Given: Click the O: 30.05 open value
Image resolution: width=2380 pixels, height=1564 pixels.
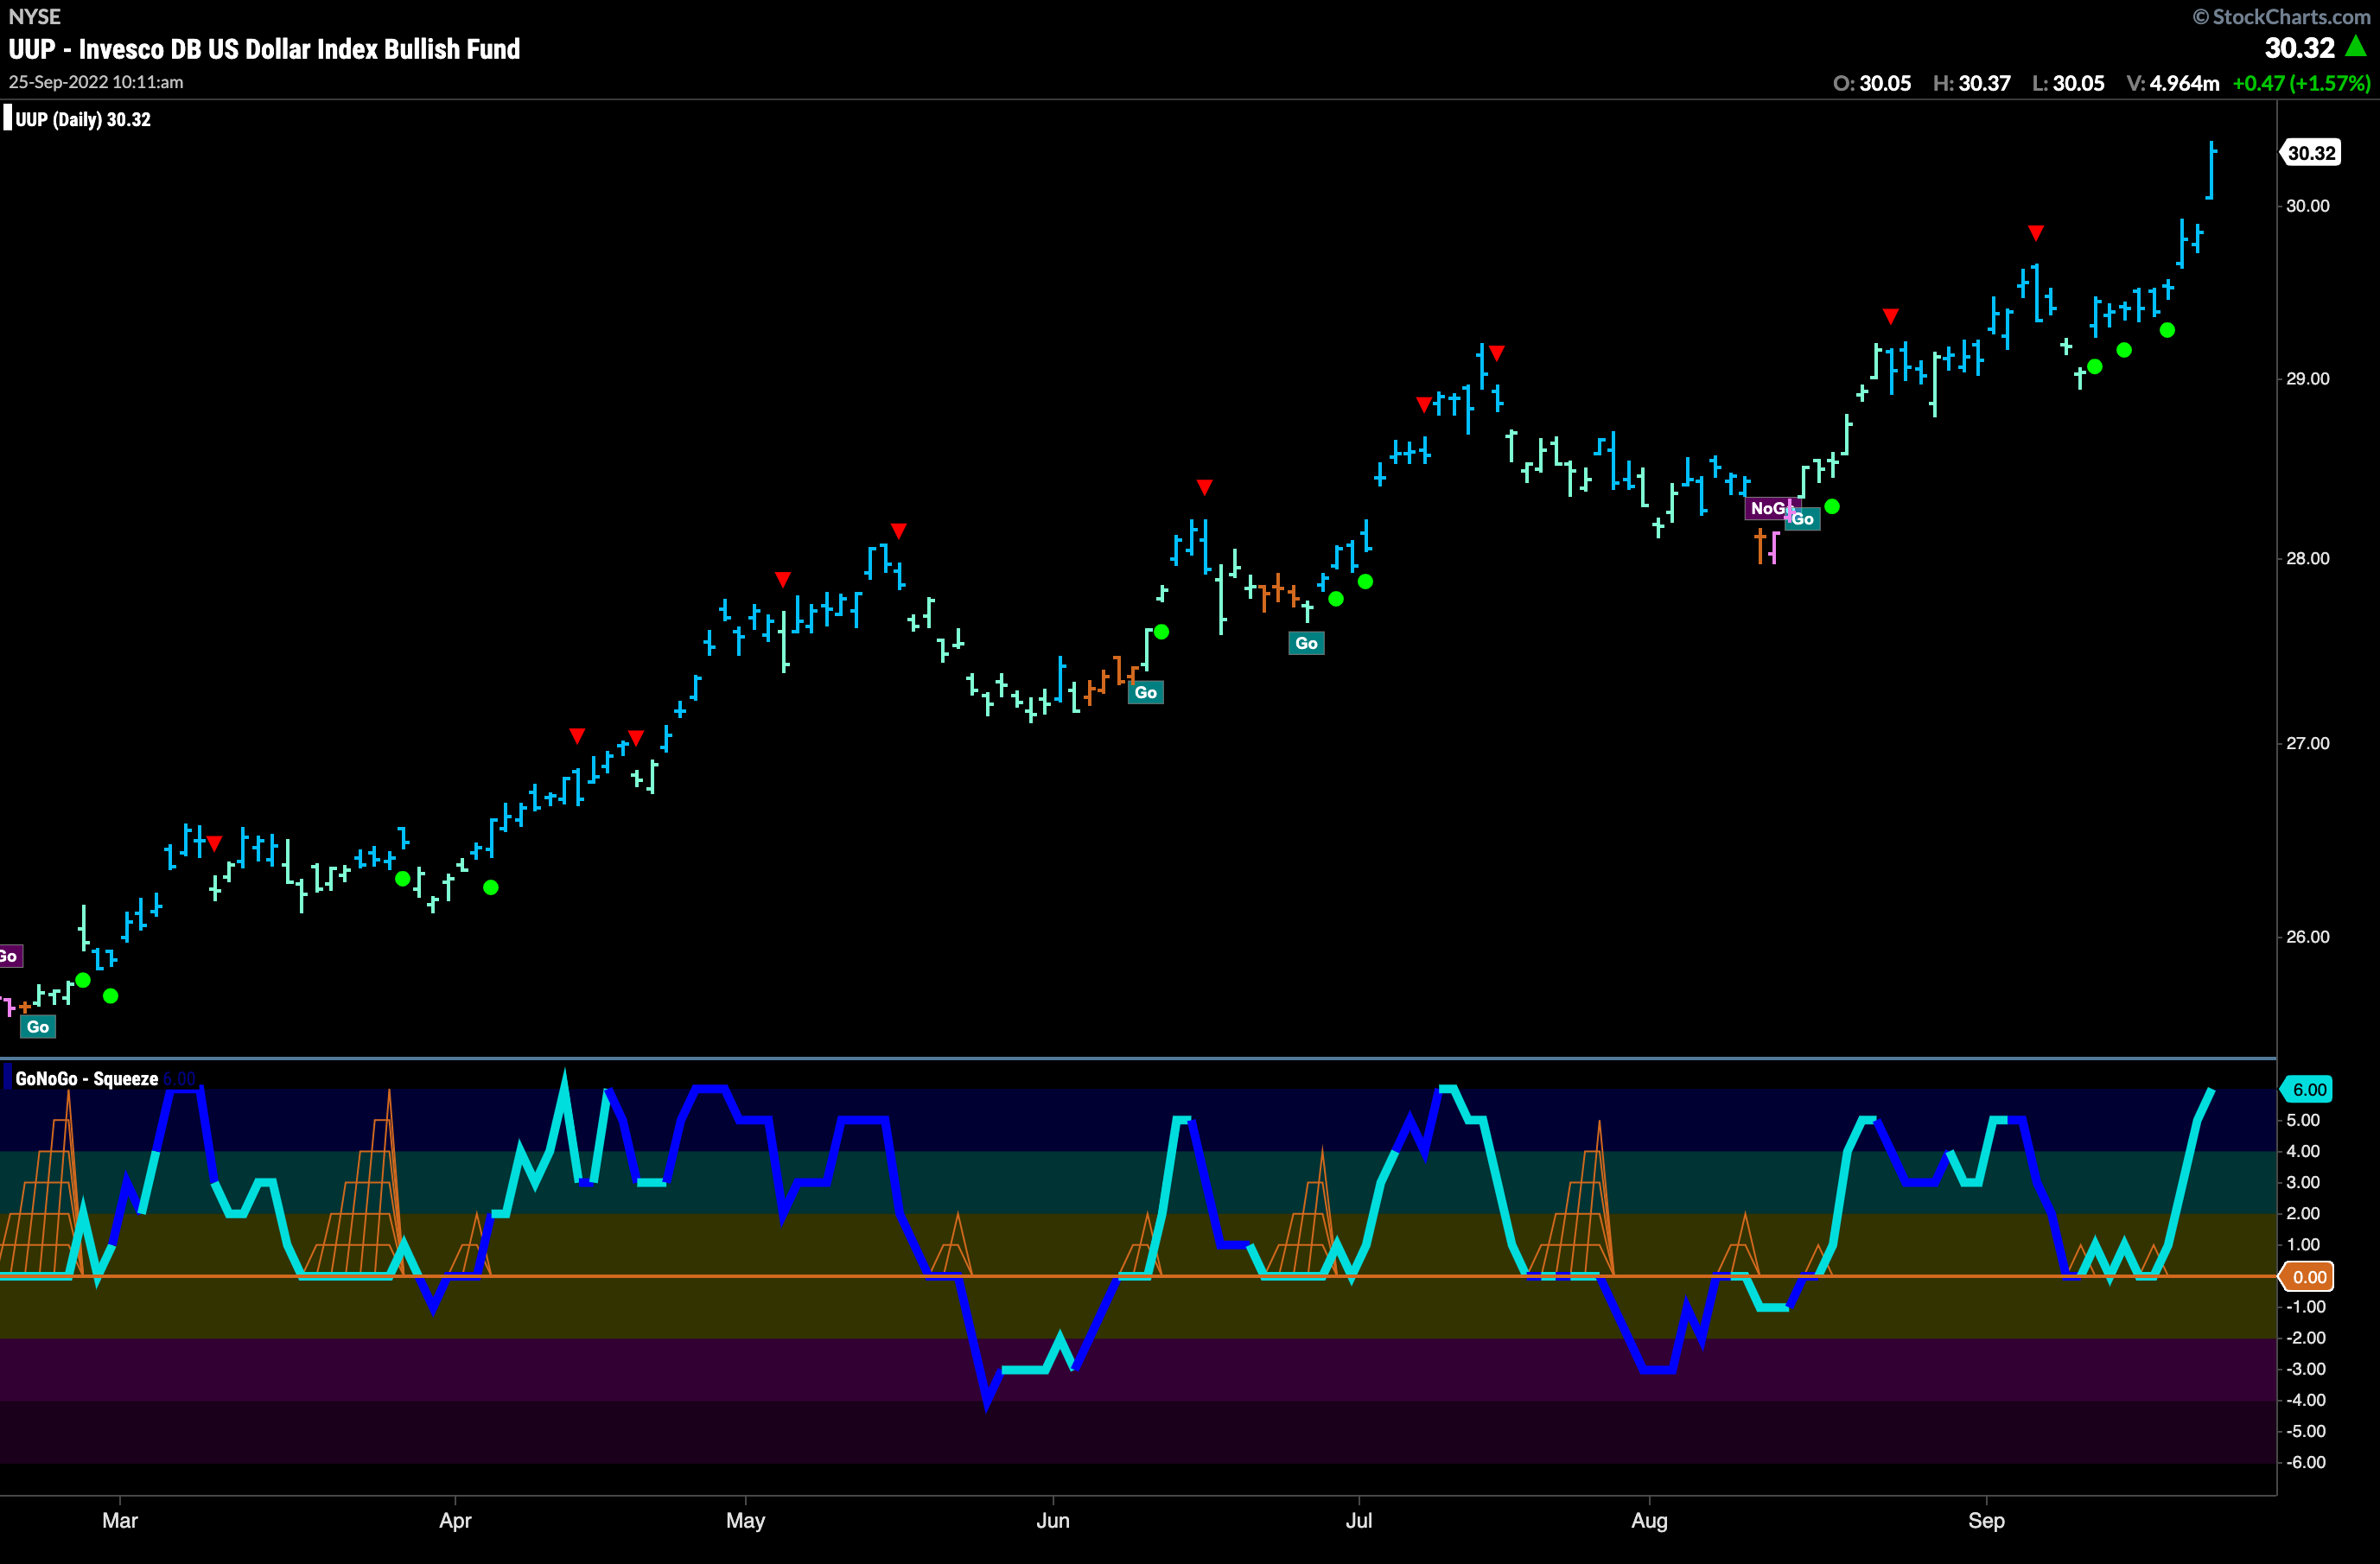Looking at the screenshot, I should [x=1872, y=83].
